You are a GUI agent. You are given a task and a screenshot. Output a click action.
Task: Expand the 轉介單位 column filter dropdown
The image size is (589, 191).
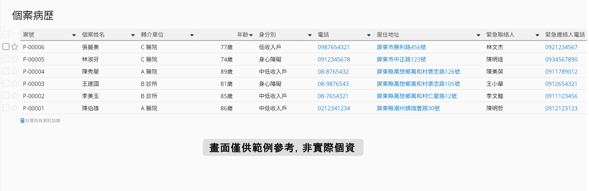click(192, 35)
